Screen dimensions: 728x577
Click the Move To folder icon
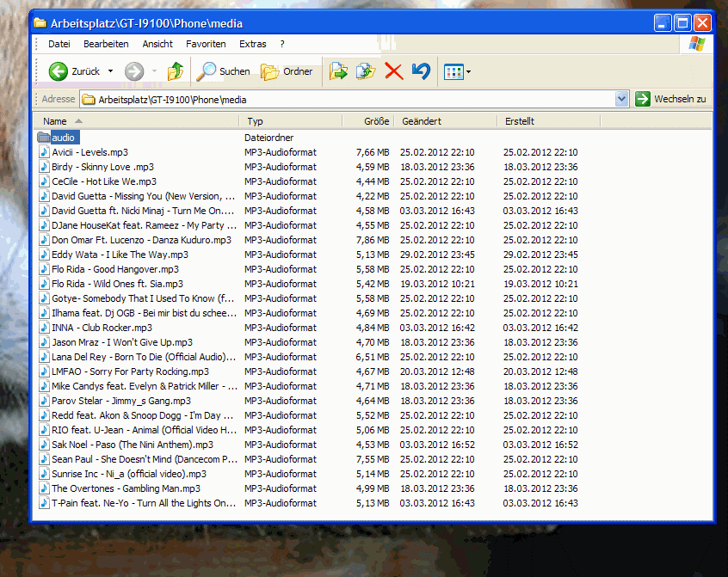click(338, 71)
